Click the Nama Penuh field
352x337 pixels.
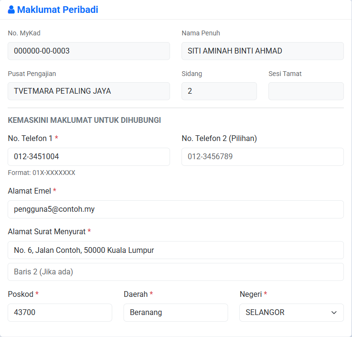tap(262, 51)
